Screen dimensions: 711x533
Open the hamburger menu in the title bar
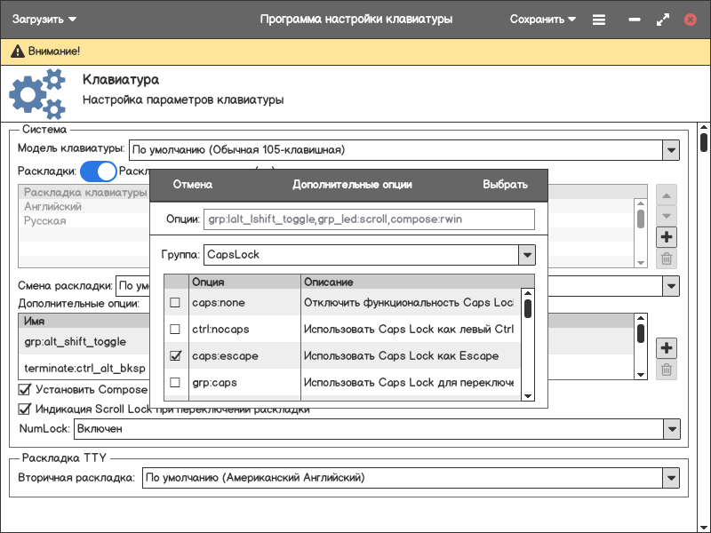coord(599,19)
